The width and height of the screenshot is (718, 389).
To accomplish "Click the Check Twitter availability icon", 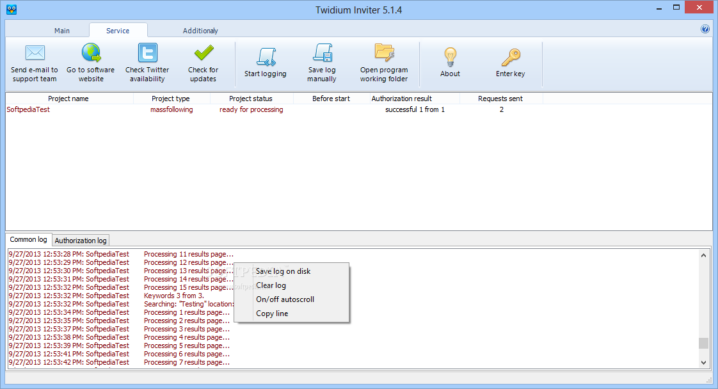I will (147, 52).
